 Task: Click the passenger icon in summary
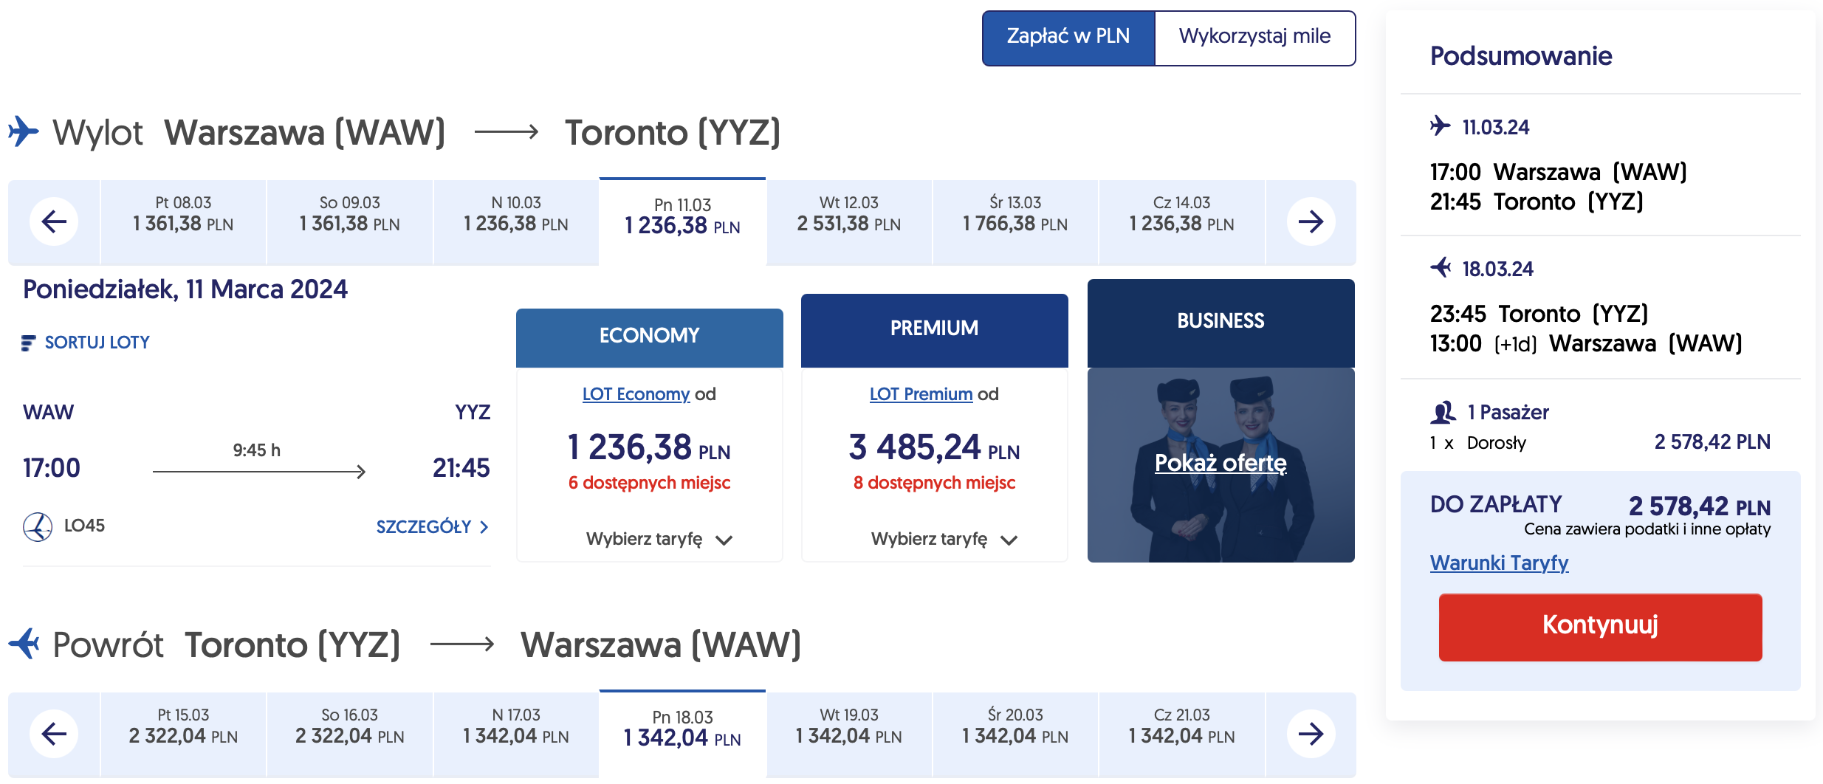pyautogui.click(x=1443, y=413)
